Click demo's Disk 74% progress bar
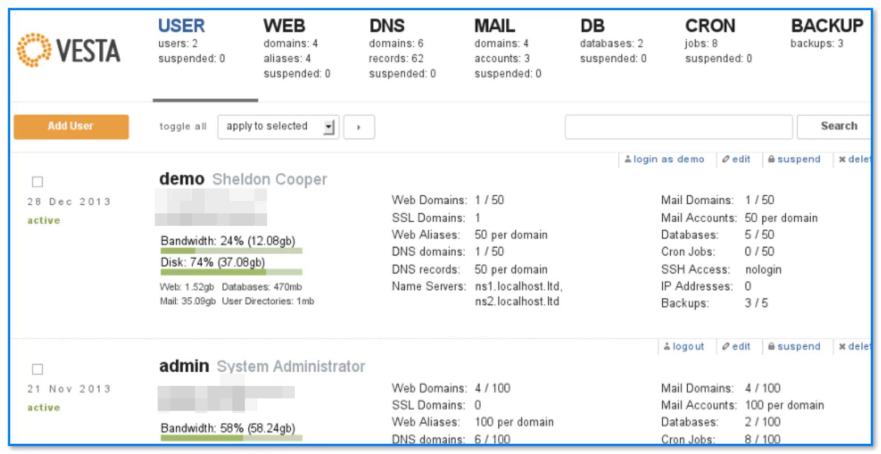 pyautogui.click(x=231, y=272)
